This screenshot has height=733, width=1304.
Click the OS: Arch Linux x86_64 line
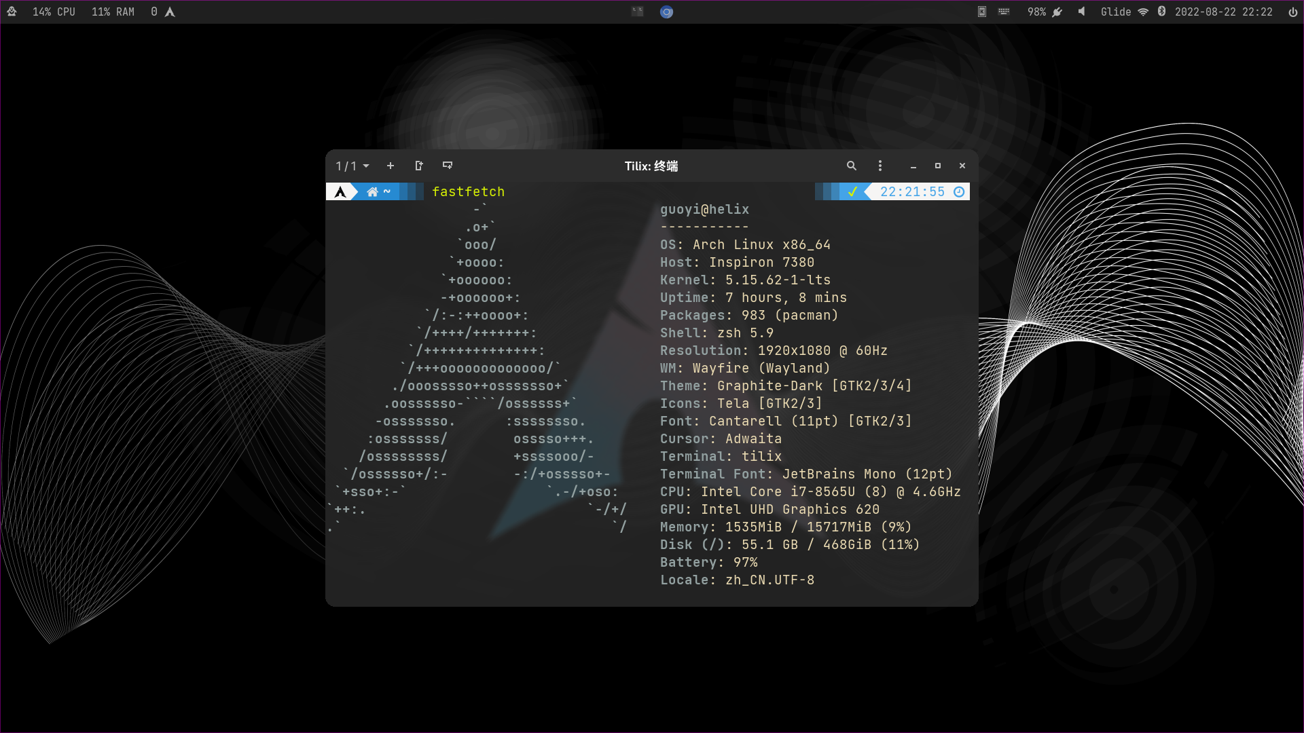click(745, 245)
